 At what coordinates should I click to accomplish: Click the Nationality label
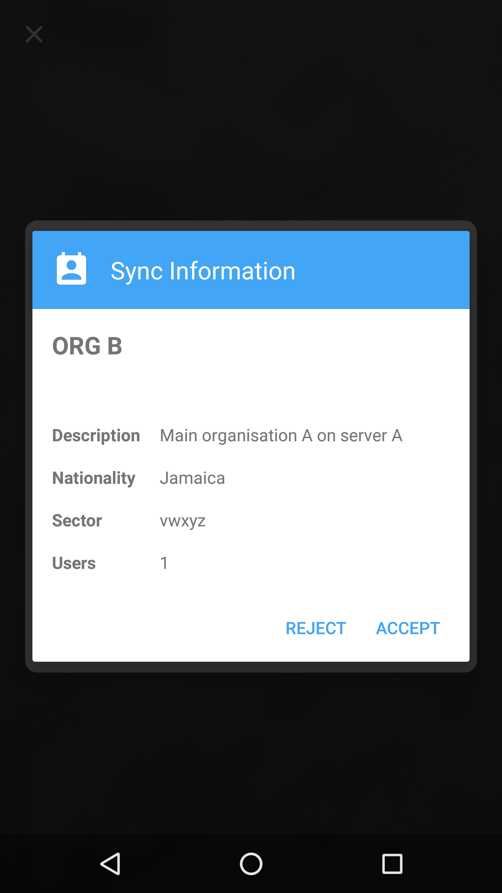point(94,478)
